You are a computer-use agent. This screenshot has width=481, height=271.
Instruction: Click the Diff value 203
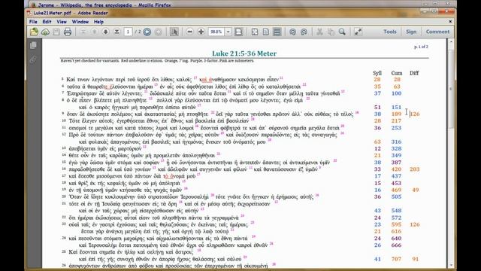pos(414,169)
